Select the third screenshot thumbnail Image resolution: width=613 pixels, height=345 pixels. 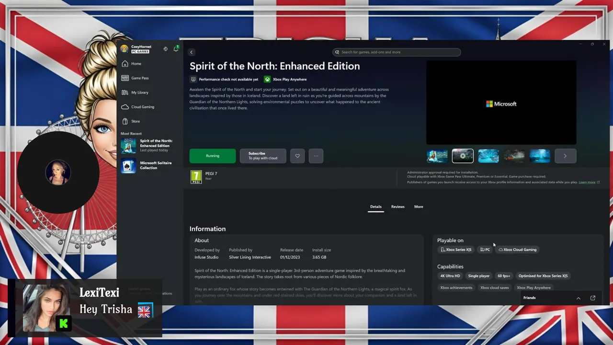(488, 156)
